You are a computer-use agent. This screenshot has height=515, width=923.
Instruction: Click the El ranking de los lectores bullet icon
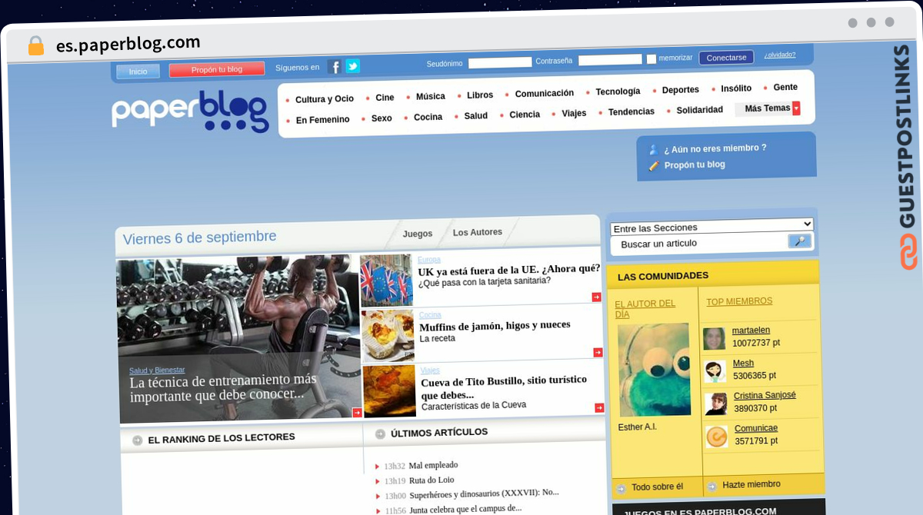click(x=138, y=440)
